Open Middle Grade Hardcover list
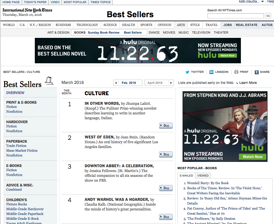 pyautogui.click(x=25, y=209)
